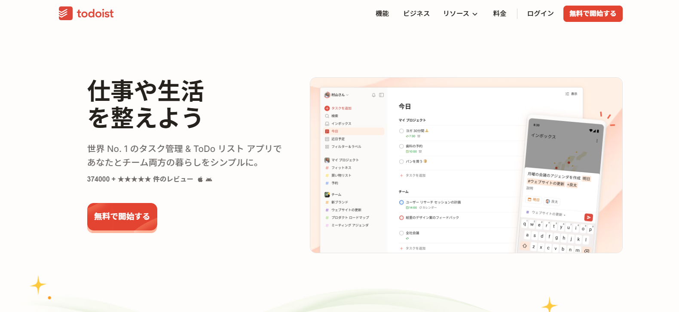Click the 14:00 time label
This screenshot has width=679, height=312.
(x=411, y=208)
